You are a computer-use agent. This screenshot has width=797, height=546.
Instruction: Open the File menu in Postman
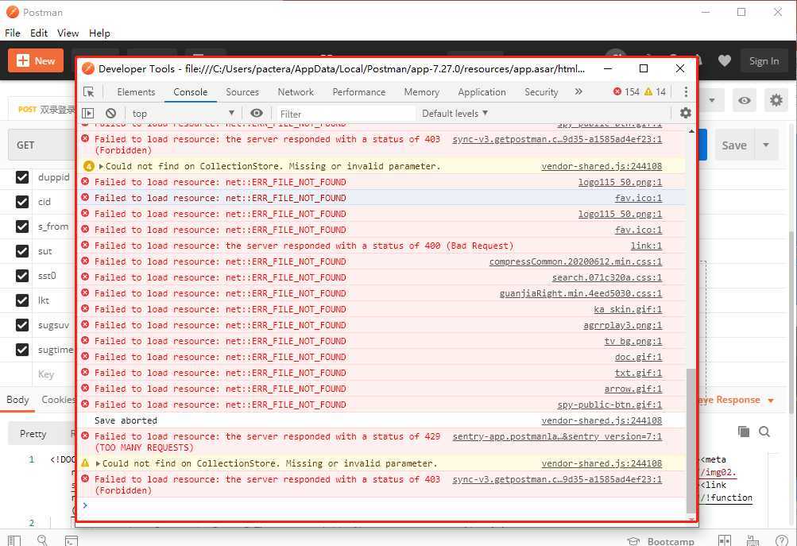coord(13,33)
